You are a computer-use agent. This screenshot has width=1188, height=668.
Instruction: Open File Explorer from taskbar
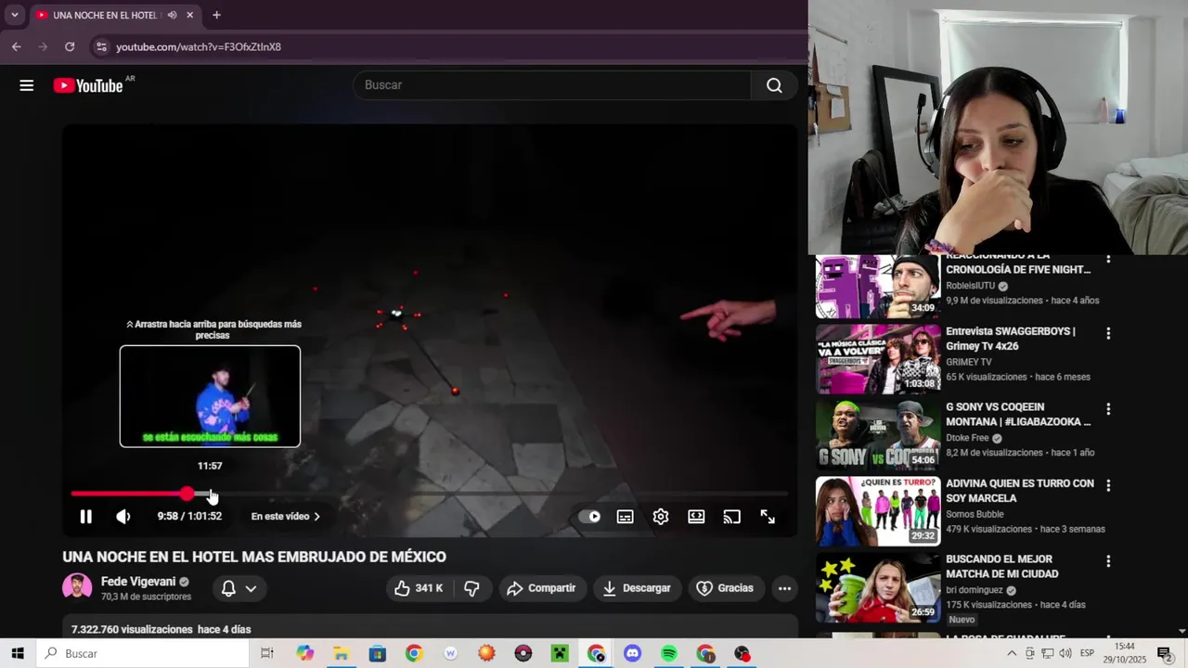point(342,653)
